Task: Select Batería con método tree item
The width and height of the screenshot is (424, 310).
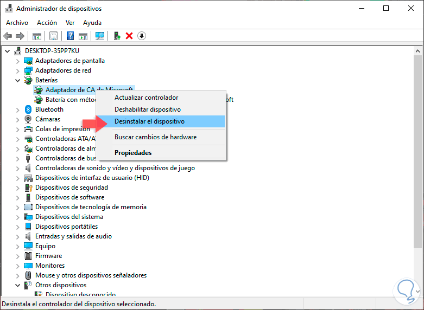Action: 71,100
